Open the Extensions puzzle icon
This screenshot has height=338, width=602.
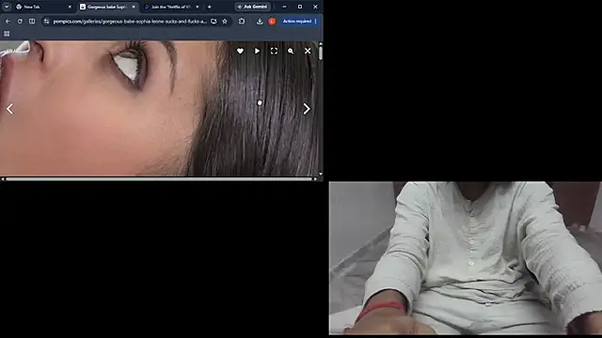pos(242,21)
